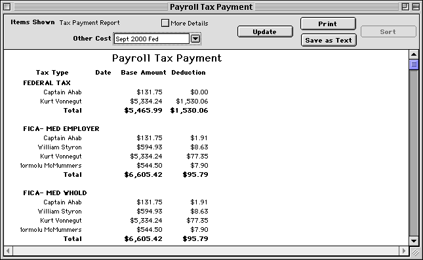Click the vertical scrollbar thumb
This screenshot has width=423, height=260.
click(x=414, y=65)
